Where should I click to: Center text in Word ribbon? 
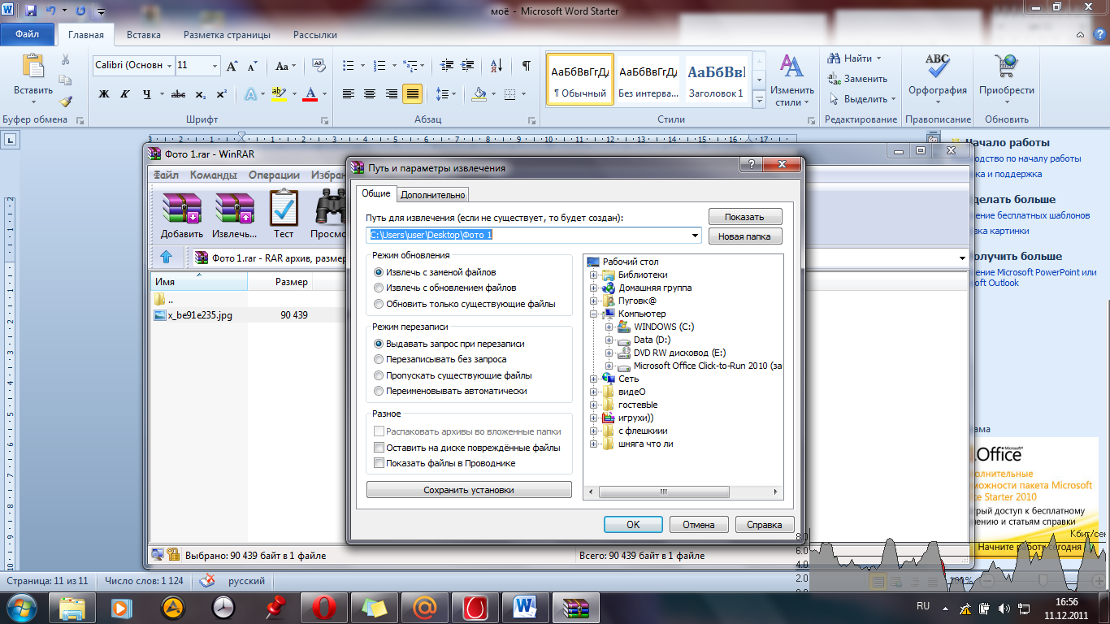[370, 94]
